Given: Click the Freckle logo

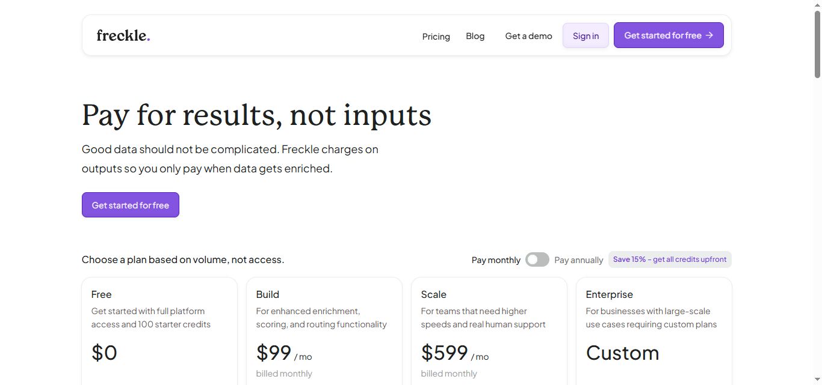Looking at the screenshot, I should pyautogui.click(x=123, y=35).
